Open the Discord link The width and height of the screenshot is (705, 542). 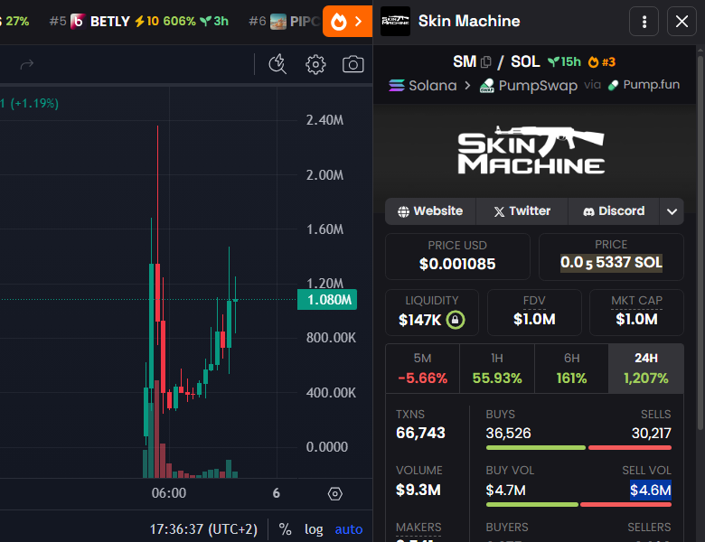tap(614, 211)
